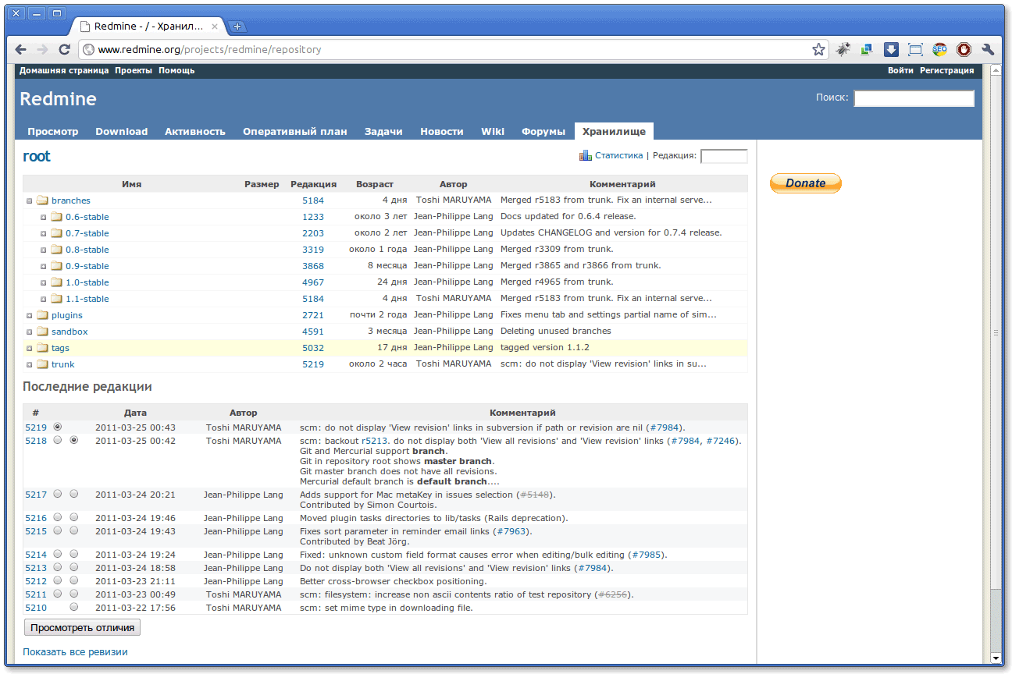Image resolution: width=1012 pixels, height=674 pixels.
Task: Open the Активность tab
Action: [x=195, y=131]
